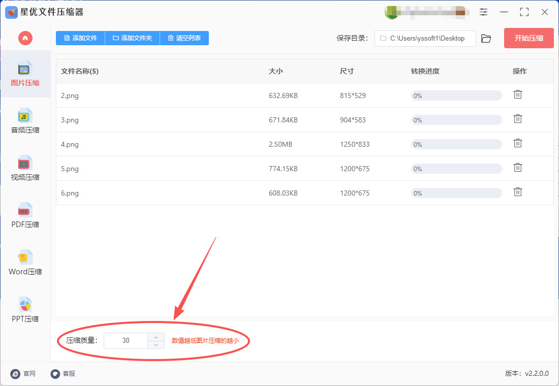Click the 添加文件 button
Image resolution: width=559 pixels, height=386 pixels.
(x=81, y=38)
